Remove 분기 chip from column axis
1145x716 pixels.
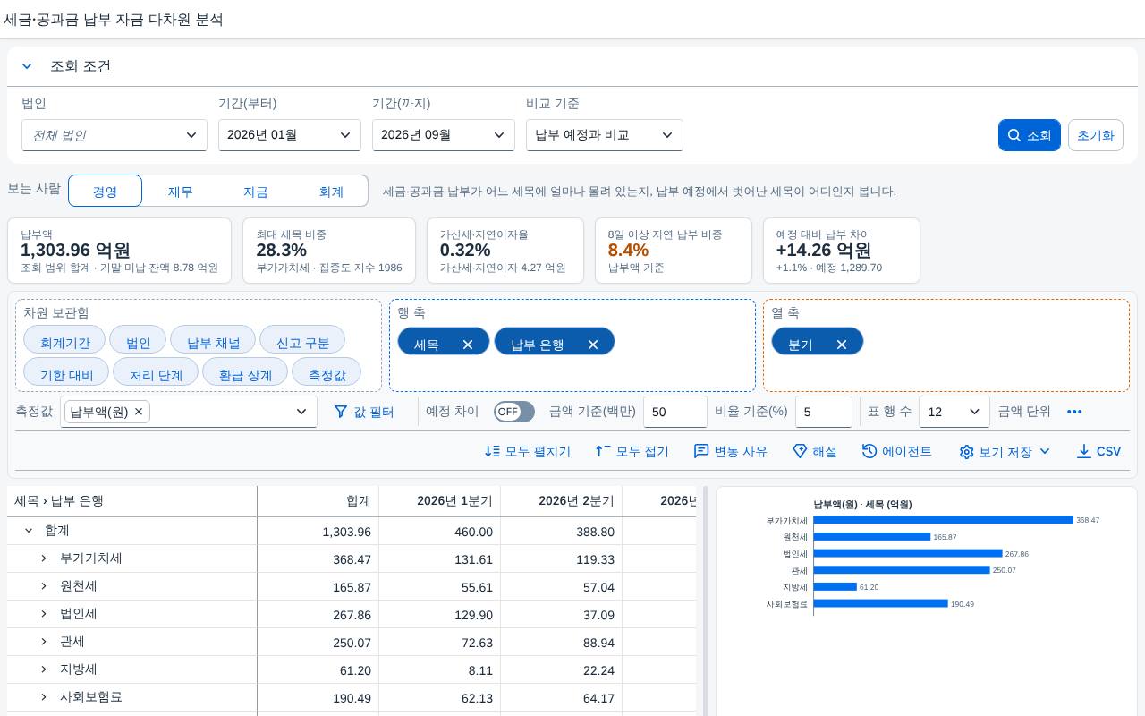pyautogui.click(x=842, y=345)
